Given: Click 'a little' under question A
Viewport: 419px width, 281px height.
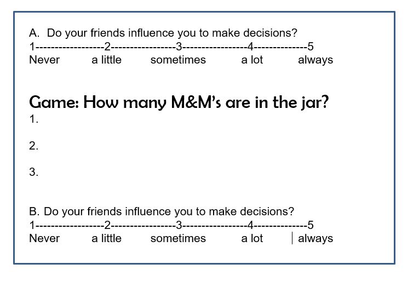Looking at the screenshot, I should pos(107,60).
